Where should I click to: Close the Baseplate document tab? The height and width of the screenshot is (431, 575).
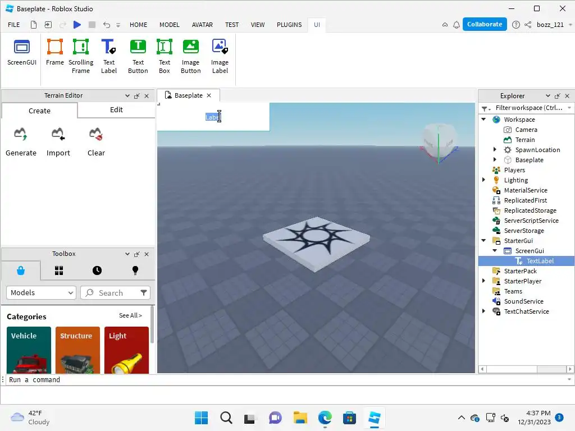coord(209,95)
